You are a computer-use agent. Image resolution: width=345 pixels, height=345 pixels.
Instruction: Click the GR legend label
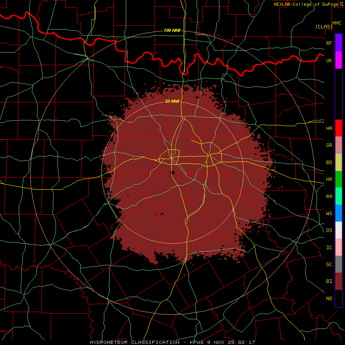click(329, 145)
